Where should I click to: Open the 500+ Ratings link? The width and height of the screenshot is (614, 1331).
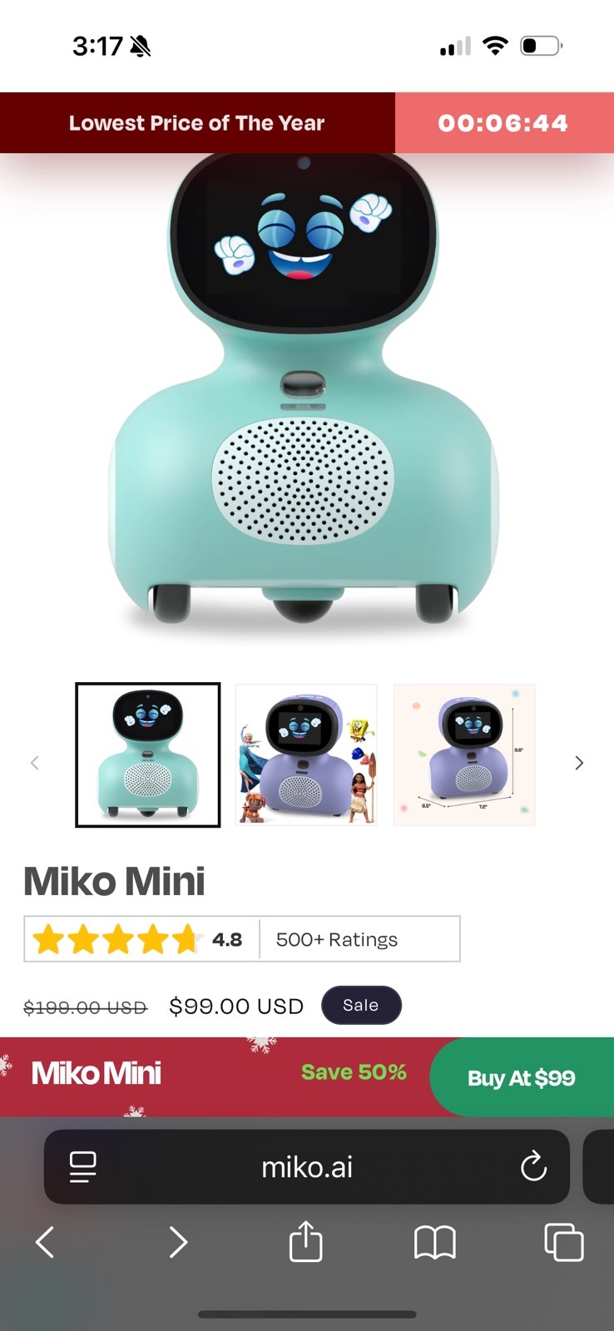coord(336,939)
